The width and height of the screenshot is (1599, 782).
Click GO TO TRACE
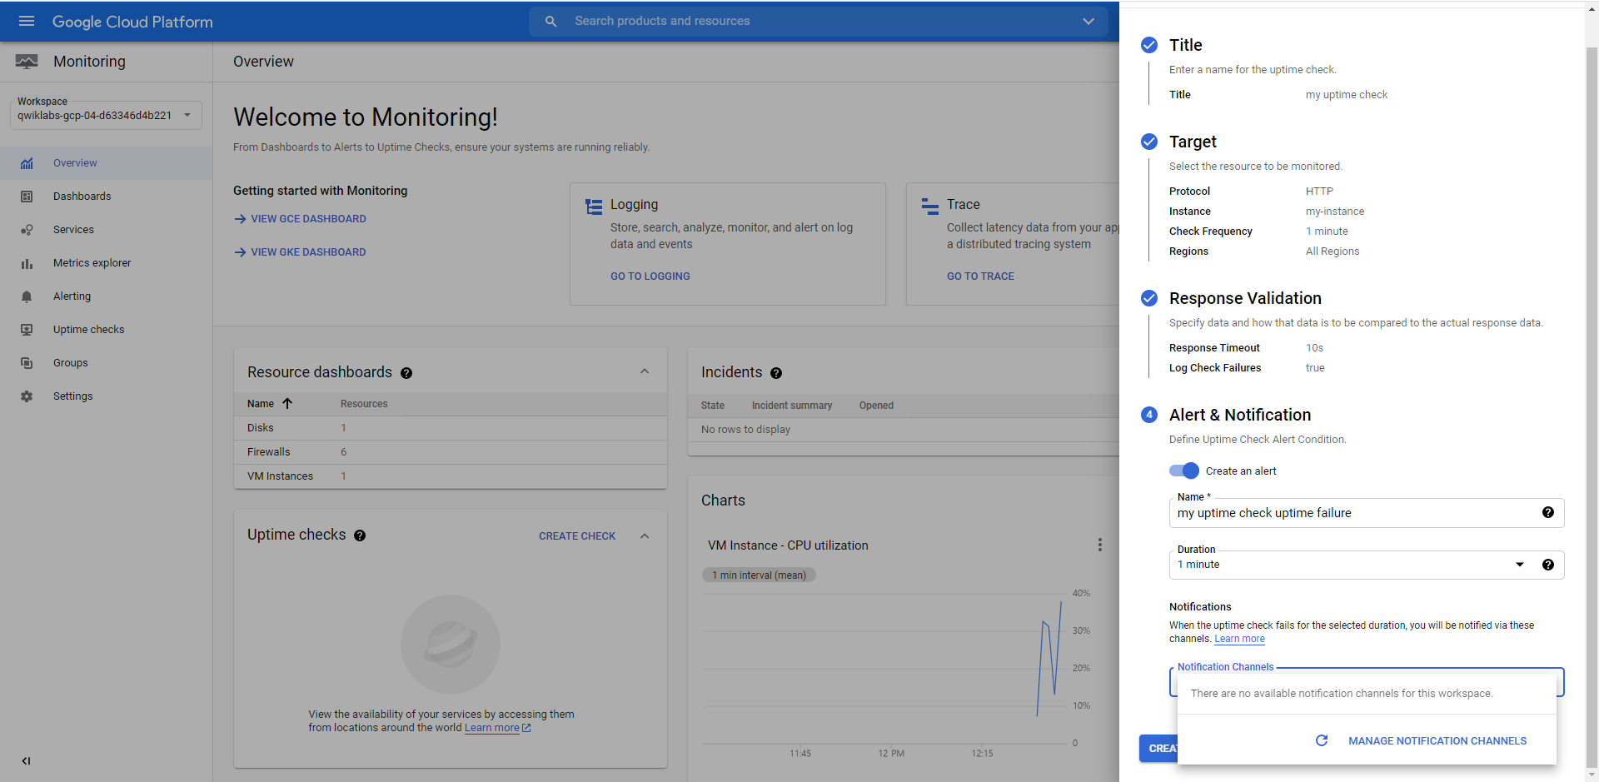980,276
